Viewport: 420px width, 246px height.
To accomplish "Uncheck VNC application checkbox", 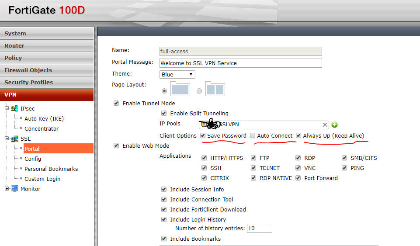I will [298, 168].
